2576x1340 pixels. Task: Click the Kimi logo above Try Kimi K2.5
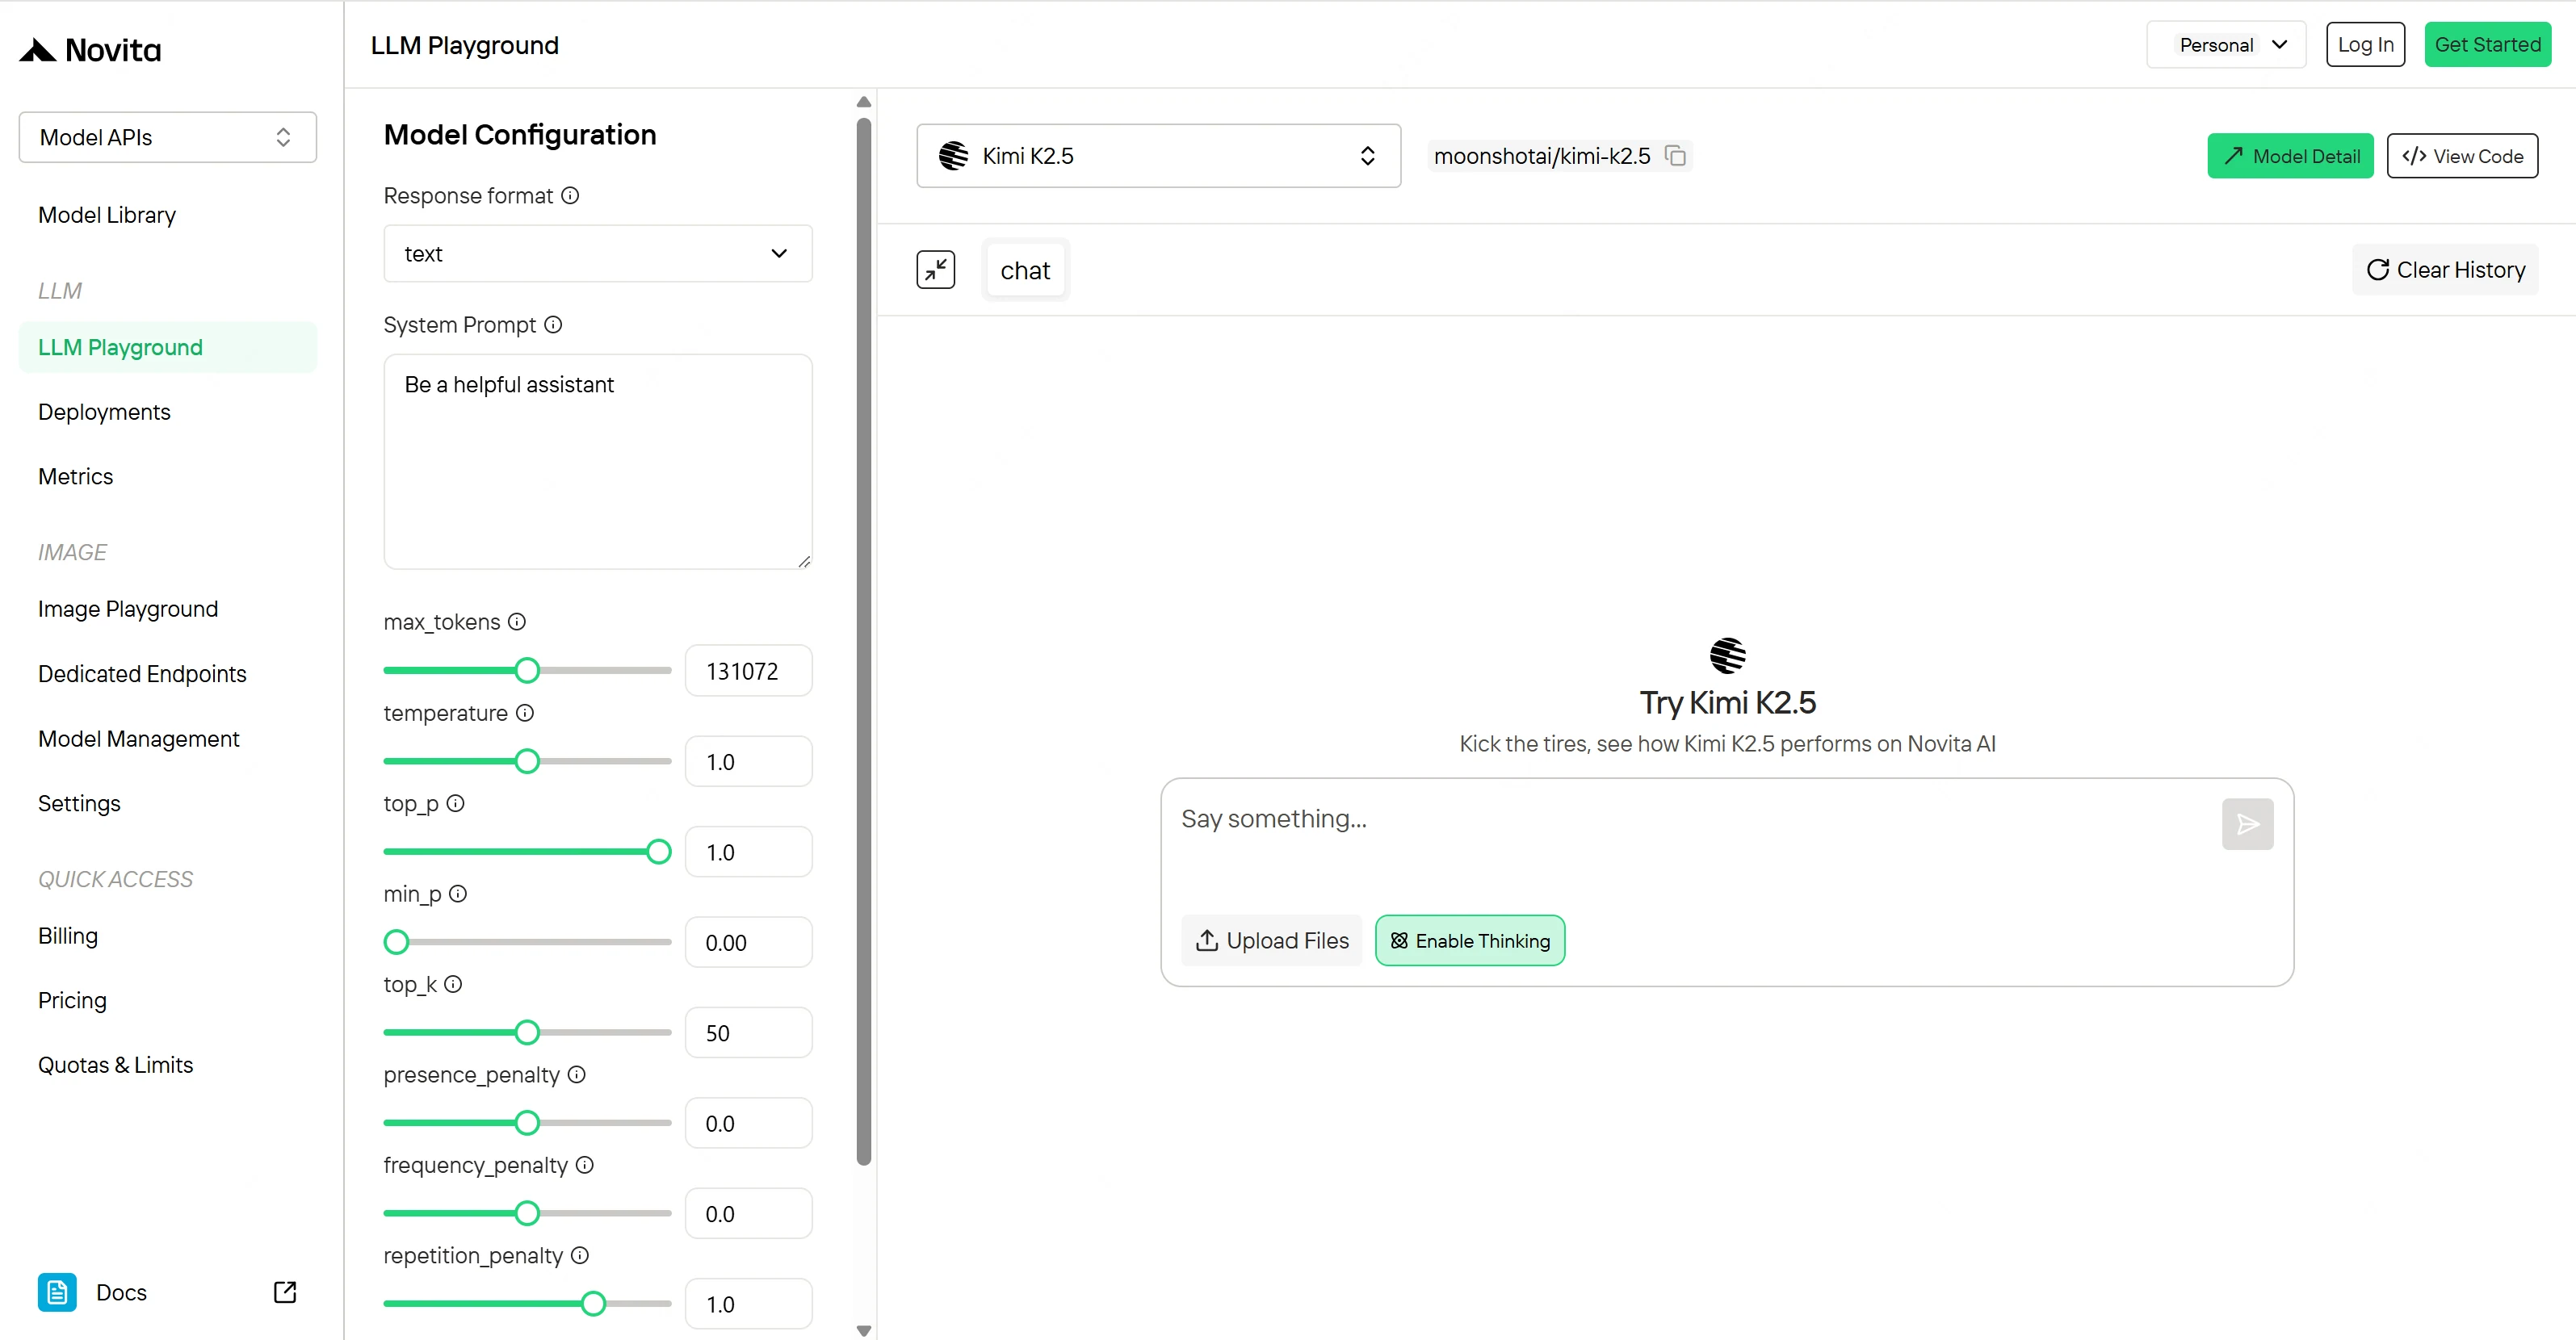[1727, 656]
